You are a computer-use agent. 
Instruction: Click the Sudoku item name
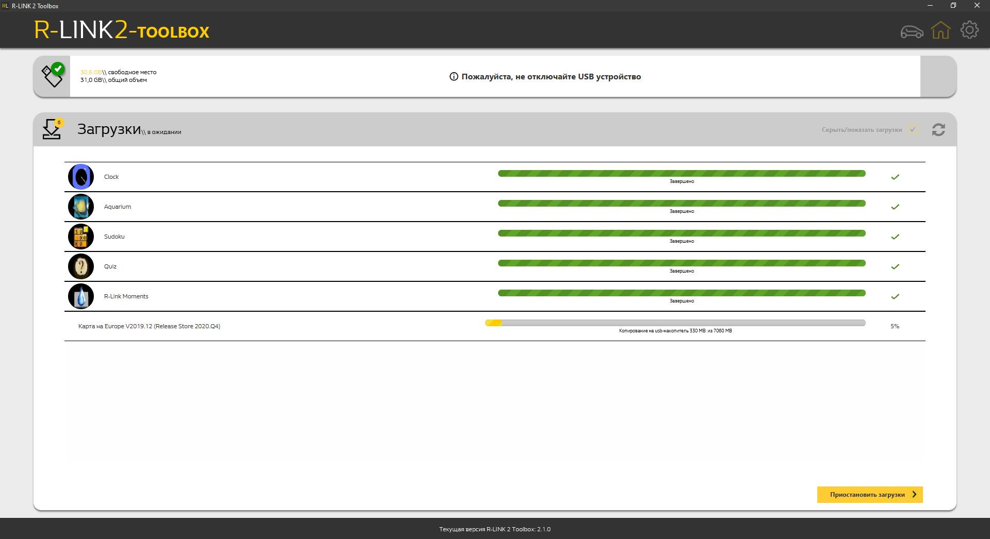tap(114, 237)
